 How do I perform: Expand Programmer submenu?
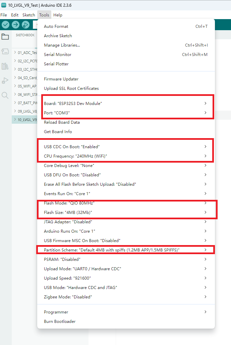coord(126,312)
